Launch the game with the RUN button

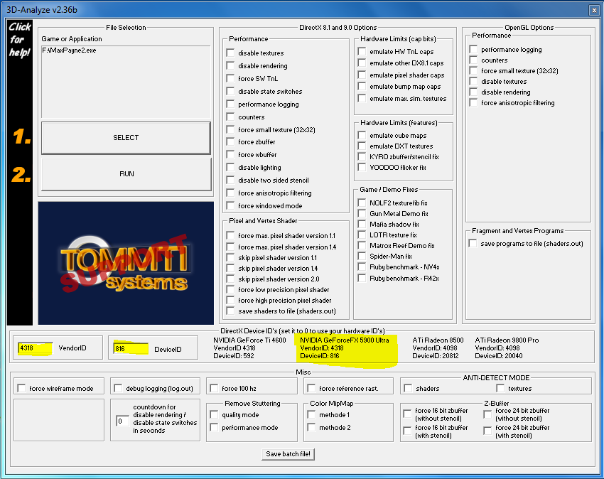coord(126,174)
